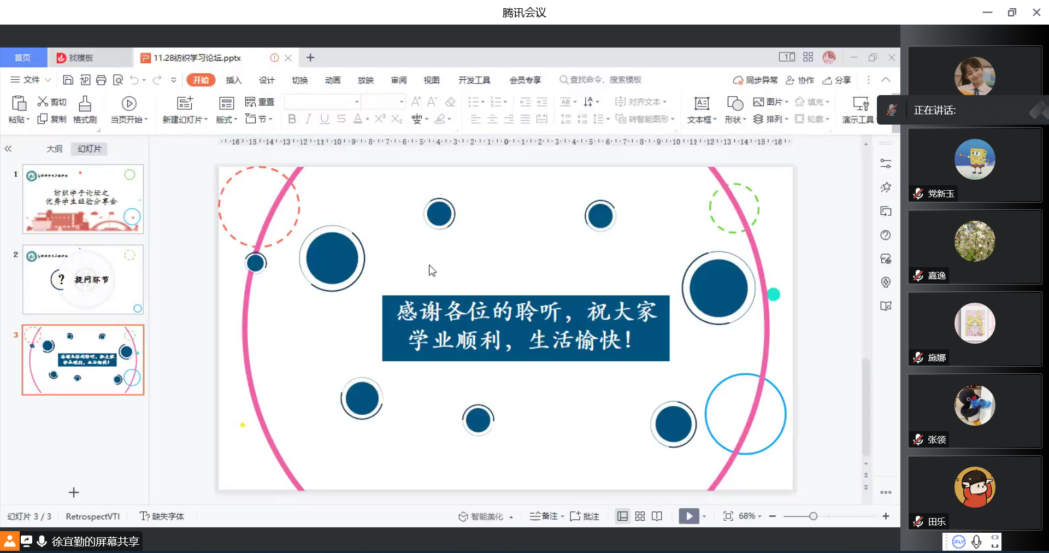This screenshot has width=1049, height=553.
Task: Adjust the zoom slider handle
Action: [813, 516]
